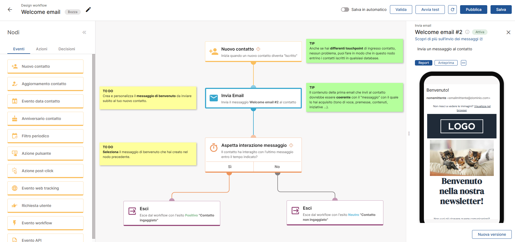Viewport: 515px width, 242px height.
Task: Click the refresh icon button
Action: (452, 10)
